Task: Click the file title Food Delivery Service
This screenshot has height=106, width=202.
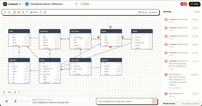Action: click(x=47, y=4)
